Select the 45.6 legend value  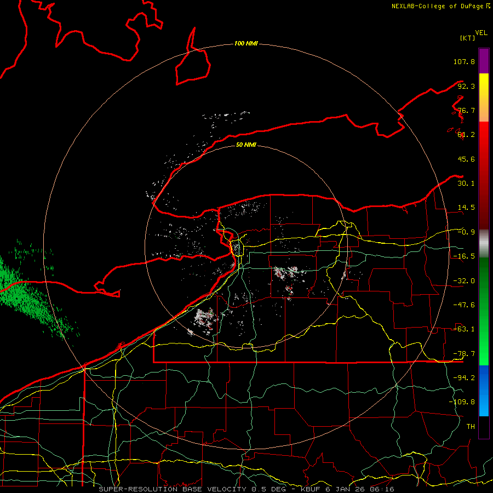click(466, 159)
